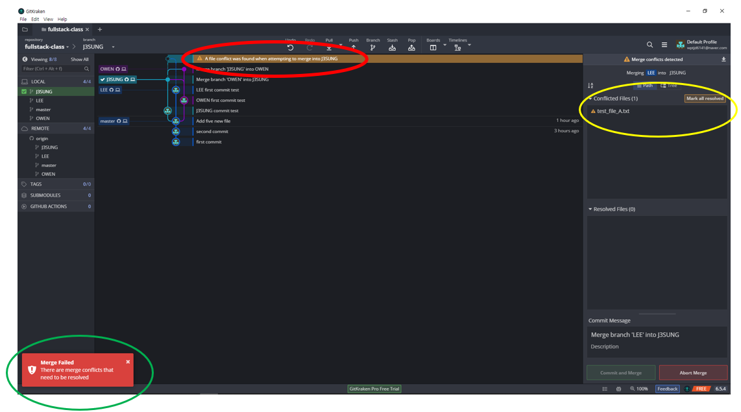Click the sidebar collapse arrow beside Viewing 8/8
The image size is (741, 412).
(x=25, y=59)
